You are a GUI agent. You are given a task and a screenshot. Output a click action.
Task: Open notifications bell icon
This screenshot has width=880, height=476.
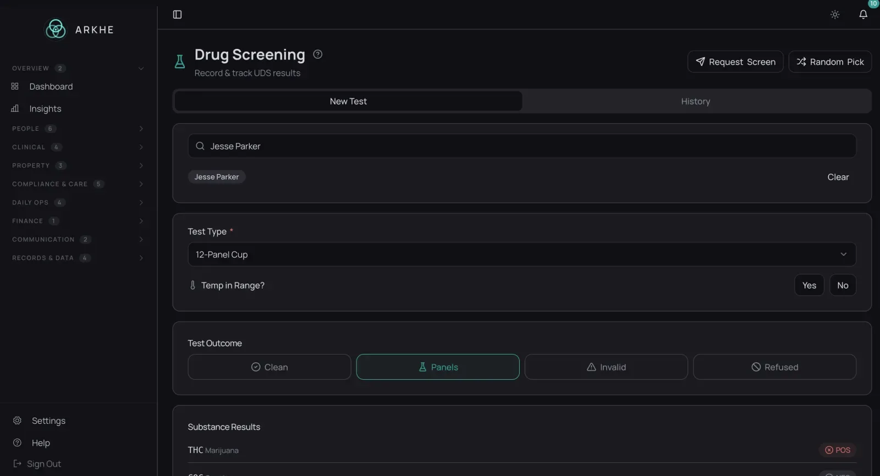[863, 14]
